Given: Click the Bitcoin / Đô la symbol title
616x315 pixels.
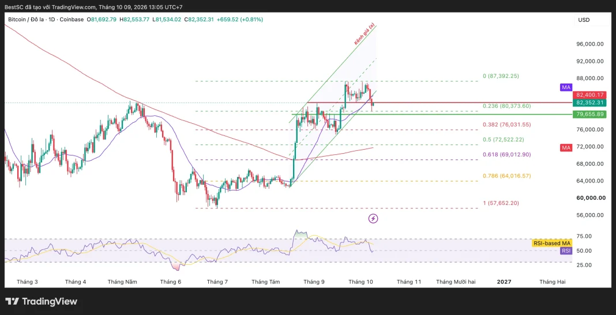Looking at the screenshot, I should pos(46,19).
